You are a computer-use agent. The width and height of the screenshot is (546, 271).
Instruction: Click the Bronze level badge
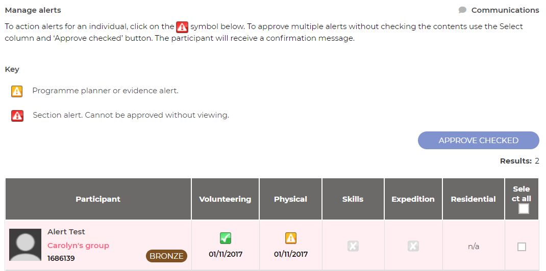166,256
